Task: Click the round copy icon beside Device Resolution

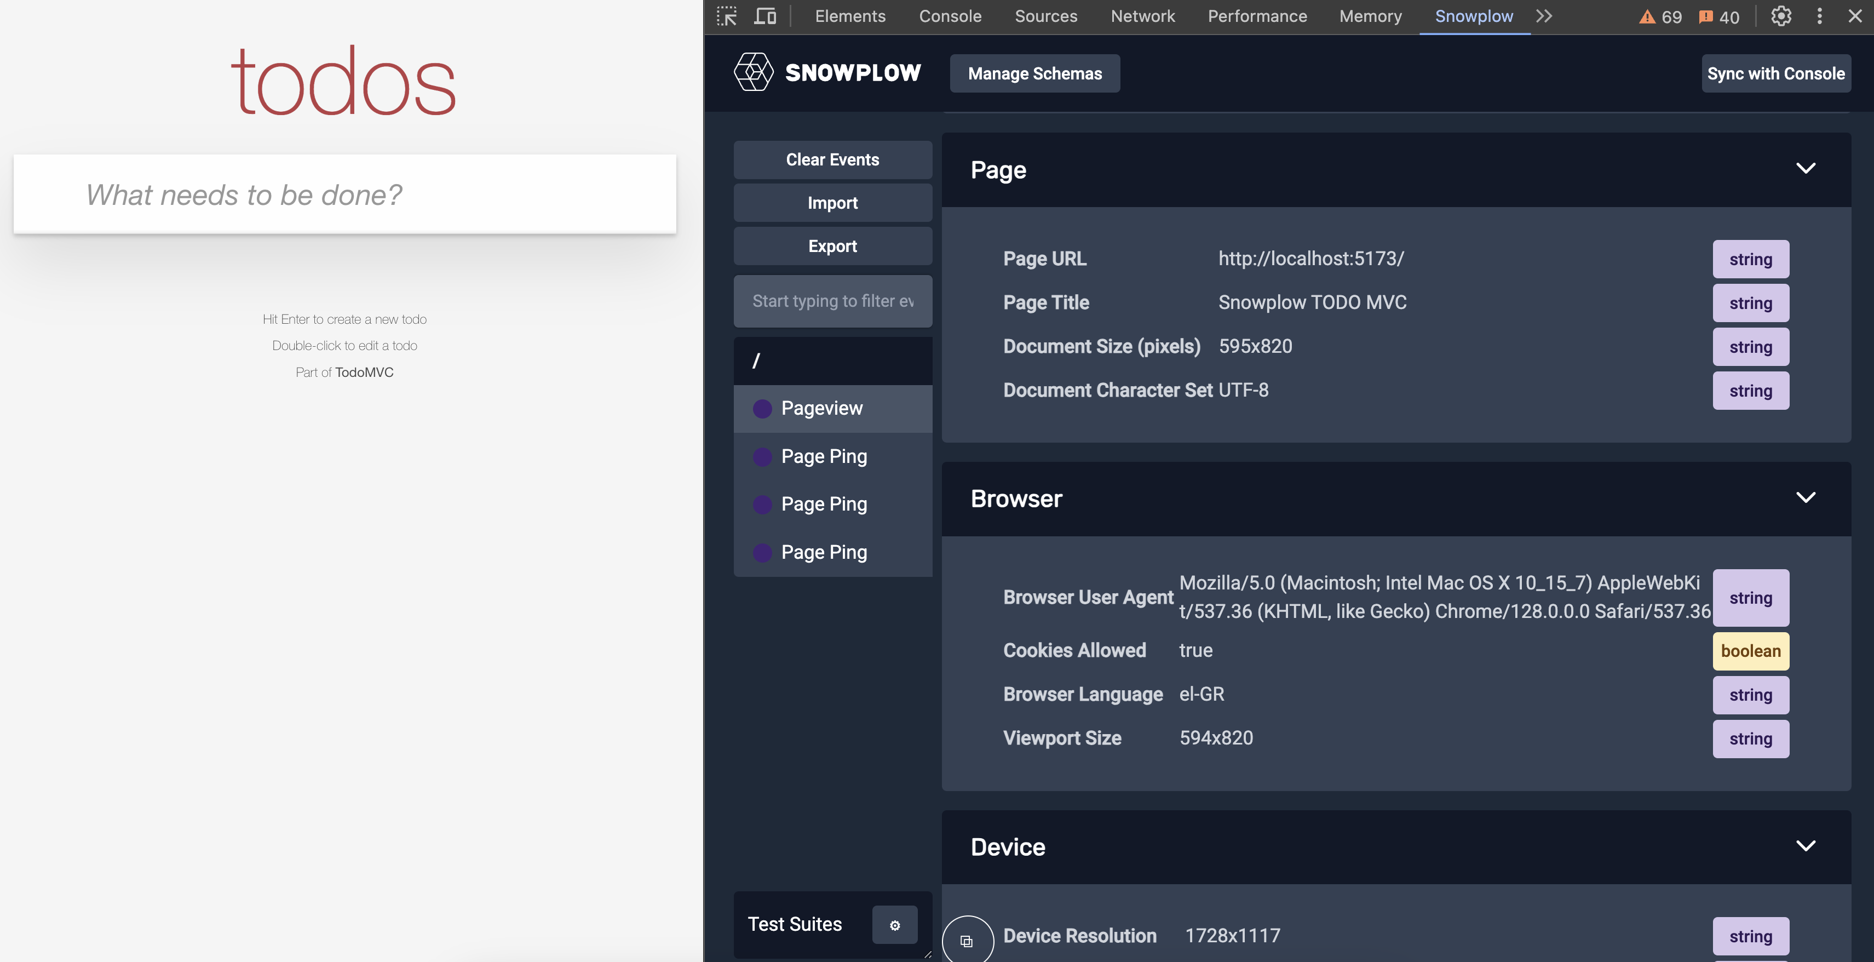Action: 967,941
